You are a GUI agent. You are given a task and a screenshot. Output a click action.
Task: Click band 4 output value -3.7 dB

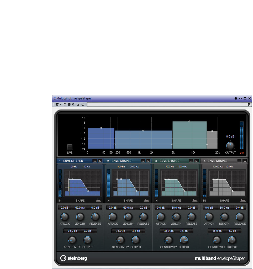(232, 231)
